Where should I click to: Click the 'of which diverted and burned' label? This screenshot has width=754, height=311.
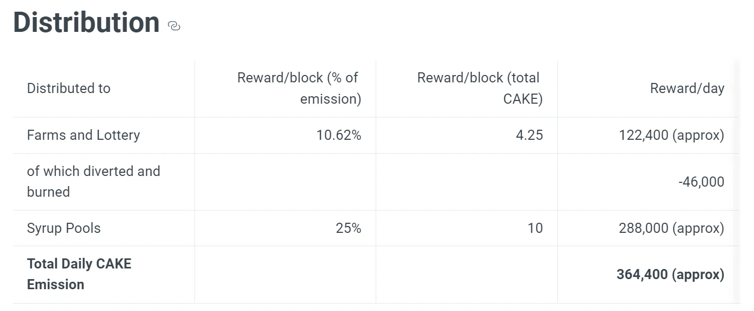tap(94, 181)
